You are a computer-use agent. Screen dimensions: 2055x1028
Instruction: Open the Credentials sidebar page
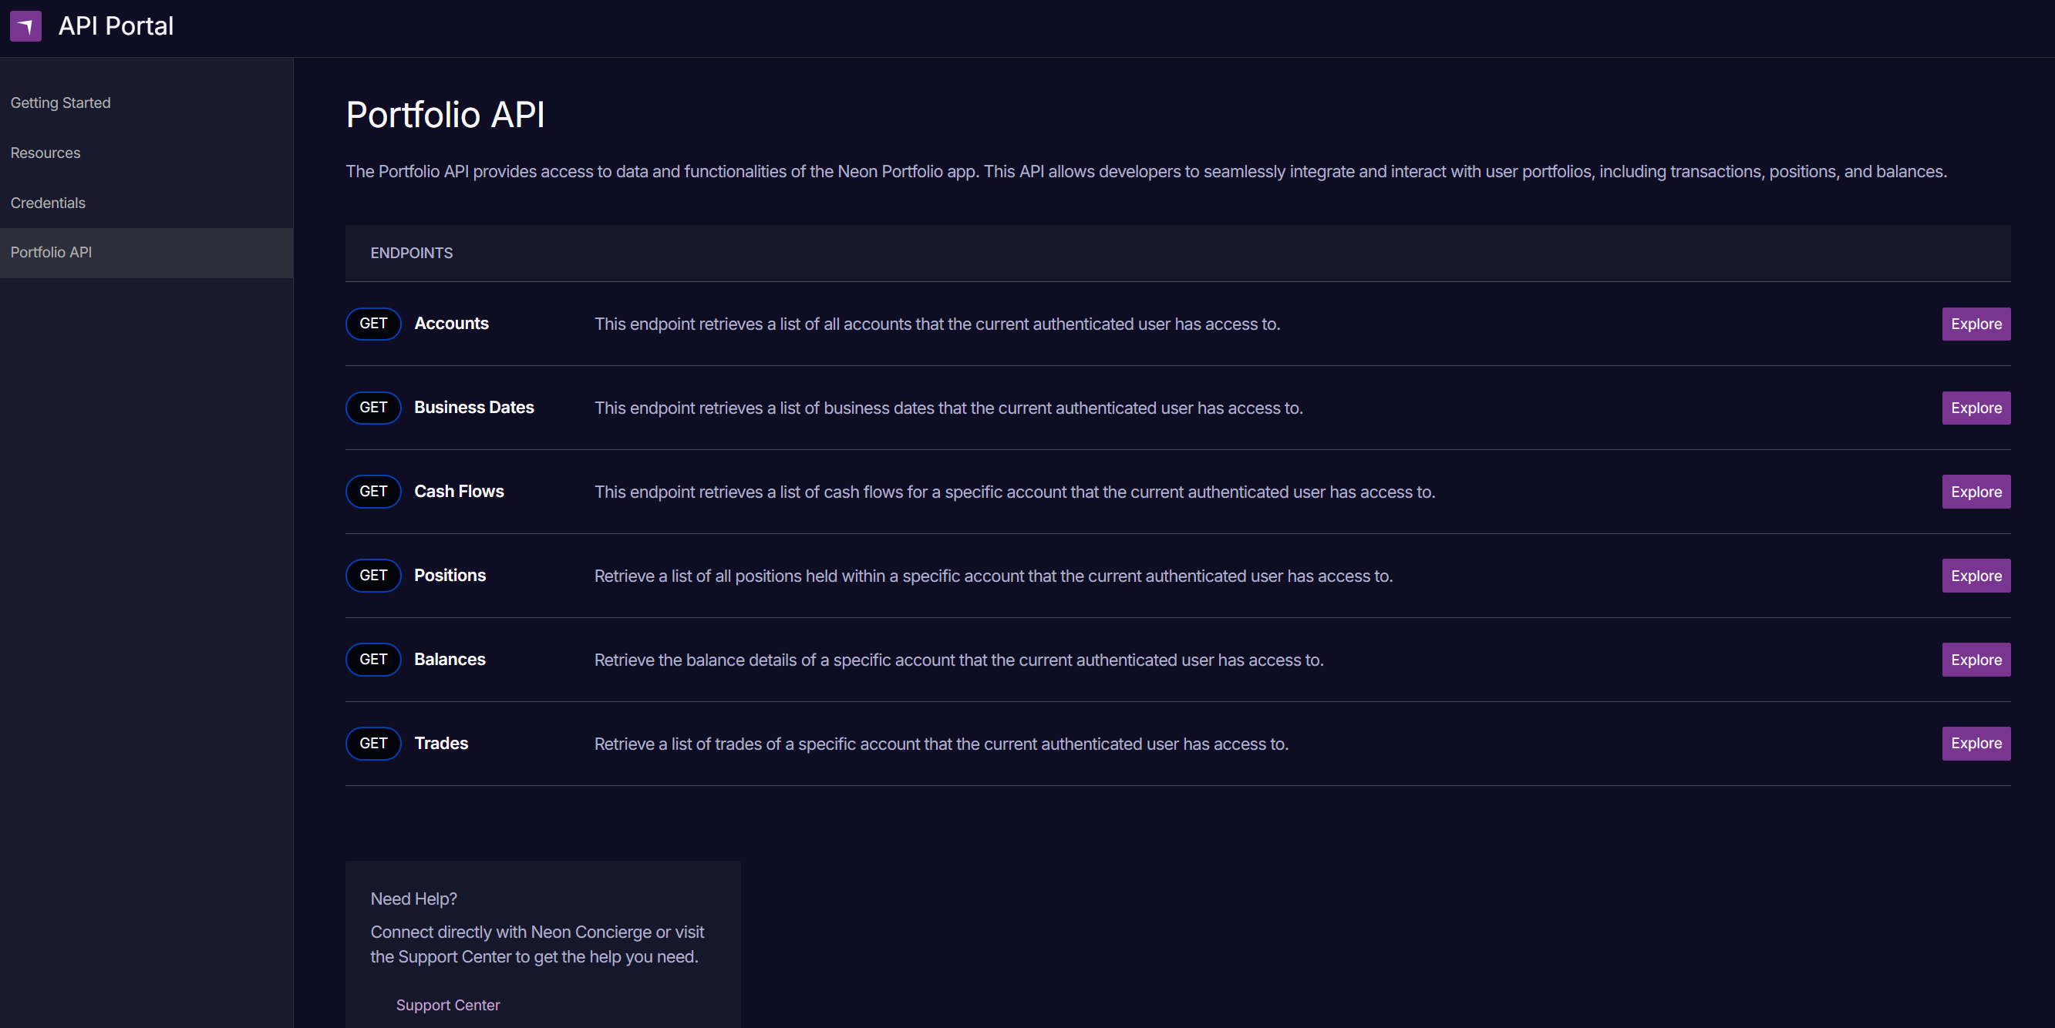[48, 203]
